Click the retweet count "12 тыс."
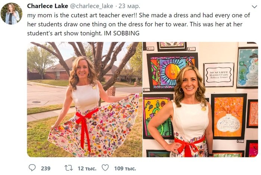Viewport: 261px width, 175px height. click(x=86, y=168)
